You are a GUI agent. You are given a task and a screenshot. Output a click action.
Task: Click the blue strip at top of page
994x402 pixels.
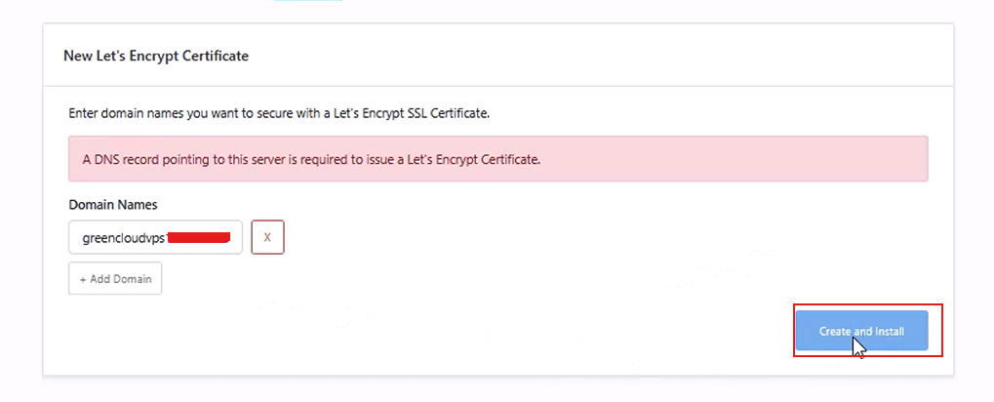[308, 1]
